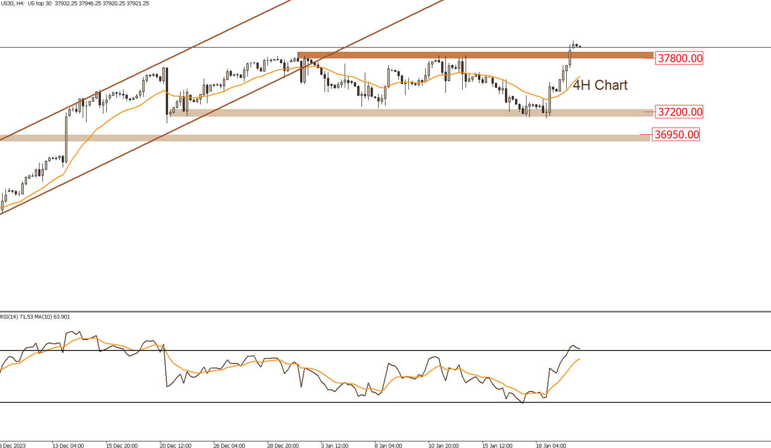Click the 4H Chart text annotation

click(x=601, y=85)
